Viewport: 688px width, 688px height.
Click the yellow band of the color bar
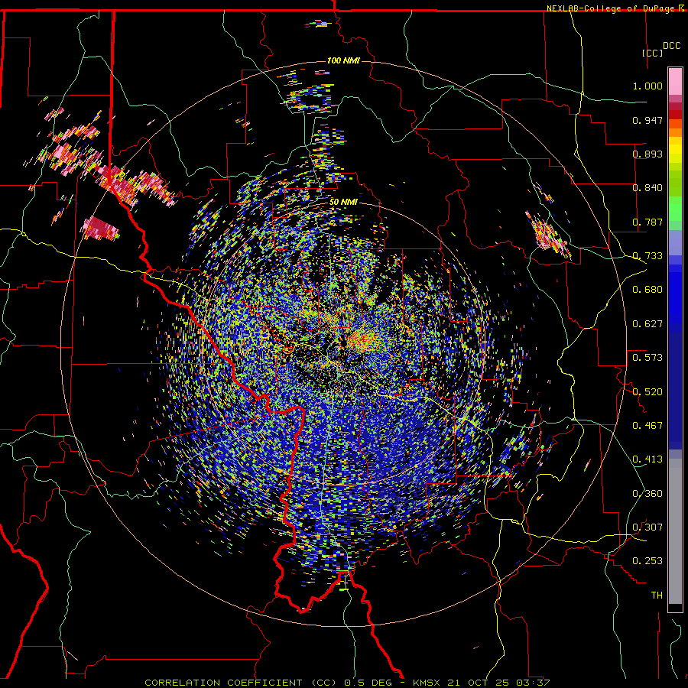pos(675,150)
